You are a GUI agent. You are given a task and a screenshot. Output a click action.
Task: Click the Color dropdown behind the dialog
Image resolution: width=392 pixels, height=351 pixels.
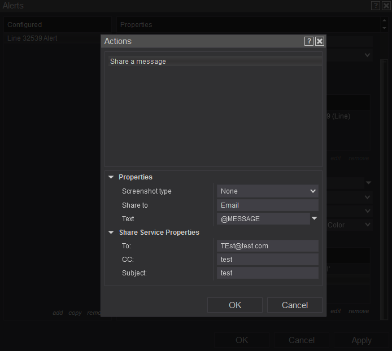(x=349, y=225)
